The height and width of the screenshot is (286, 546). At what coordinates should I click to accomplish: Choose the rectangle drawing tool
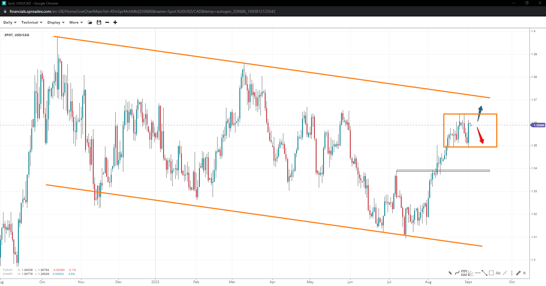coord(491,273)
